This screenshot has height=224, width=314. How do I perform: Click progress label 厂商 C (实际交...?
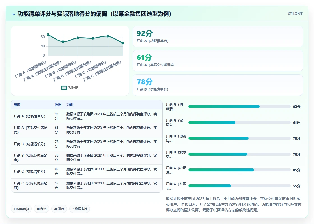(176, 186)
